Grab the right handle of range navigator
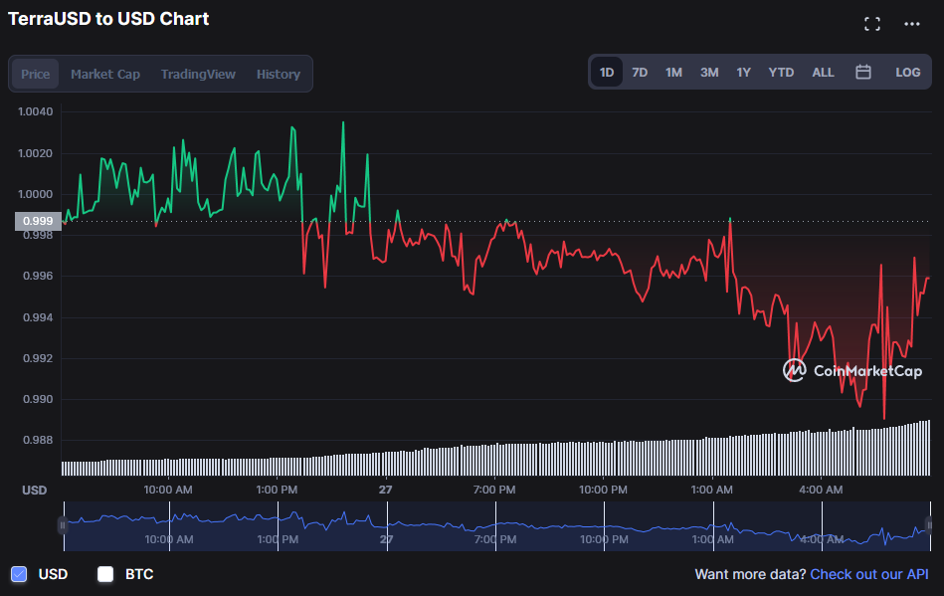 930,525
